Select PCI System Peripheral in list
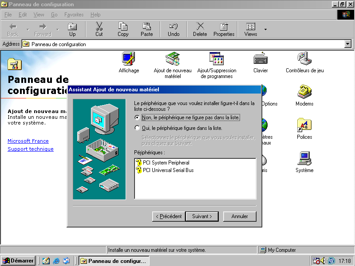This screenshot has height=266, width=355. coord(162,163)
